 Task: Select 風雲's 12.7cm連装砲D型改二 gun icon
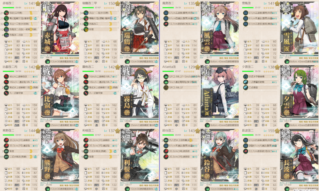(x=166, y=24)
